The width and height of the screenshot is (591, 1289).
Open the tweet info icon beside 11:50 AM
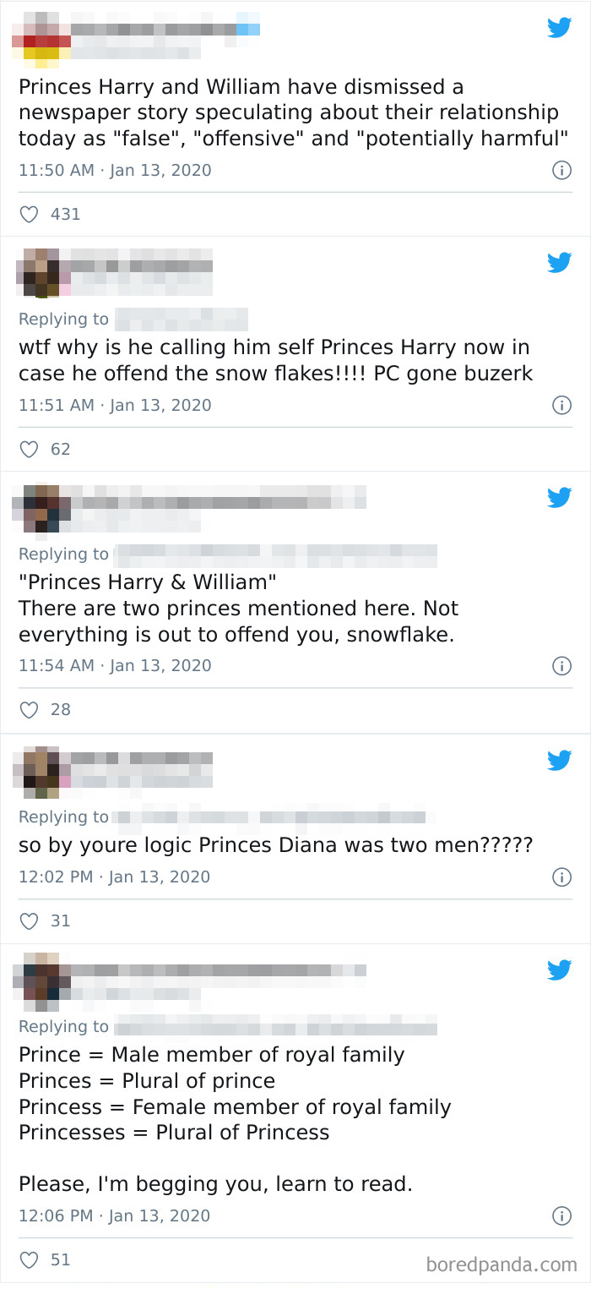point(561,170)
